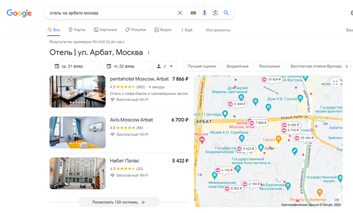Click the pentahotel price 7 866 ₽
Screen dimensions: 353x213
(x=181, y=79)
